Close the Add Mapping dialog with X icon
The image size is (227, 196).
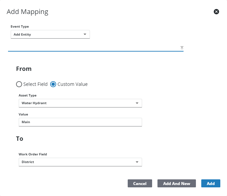[x=216, y=12]
